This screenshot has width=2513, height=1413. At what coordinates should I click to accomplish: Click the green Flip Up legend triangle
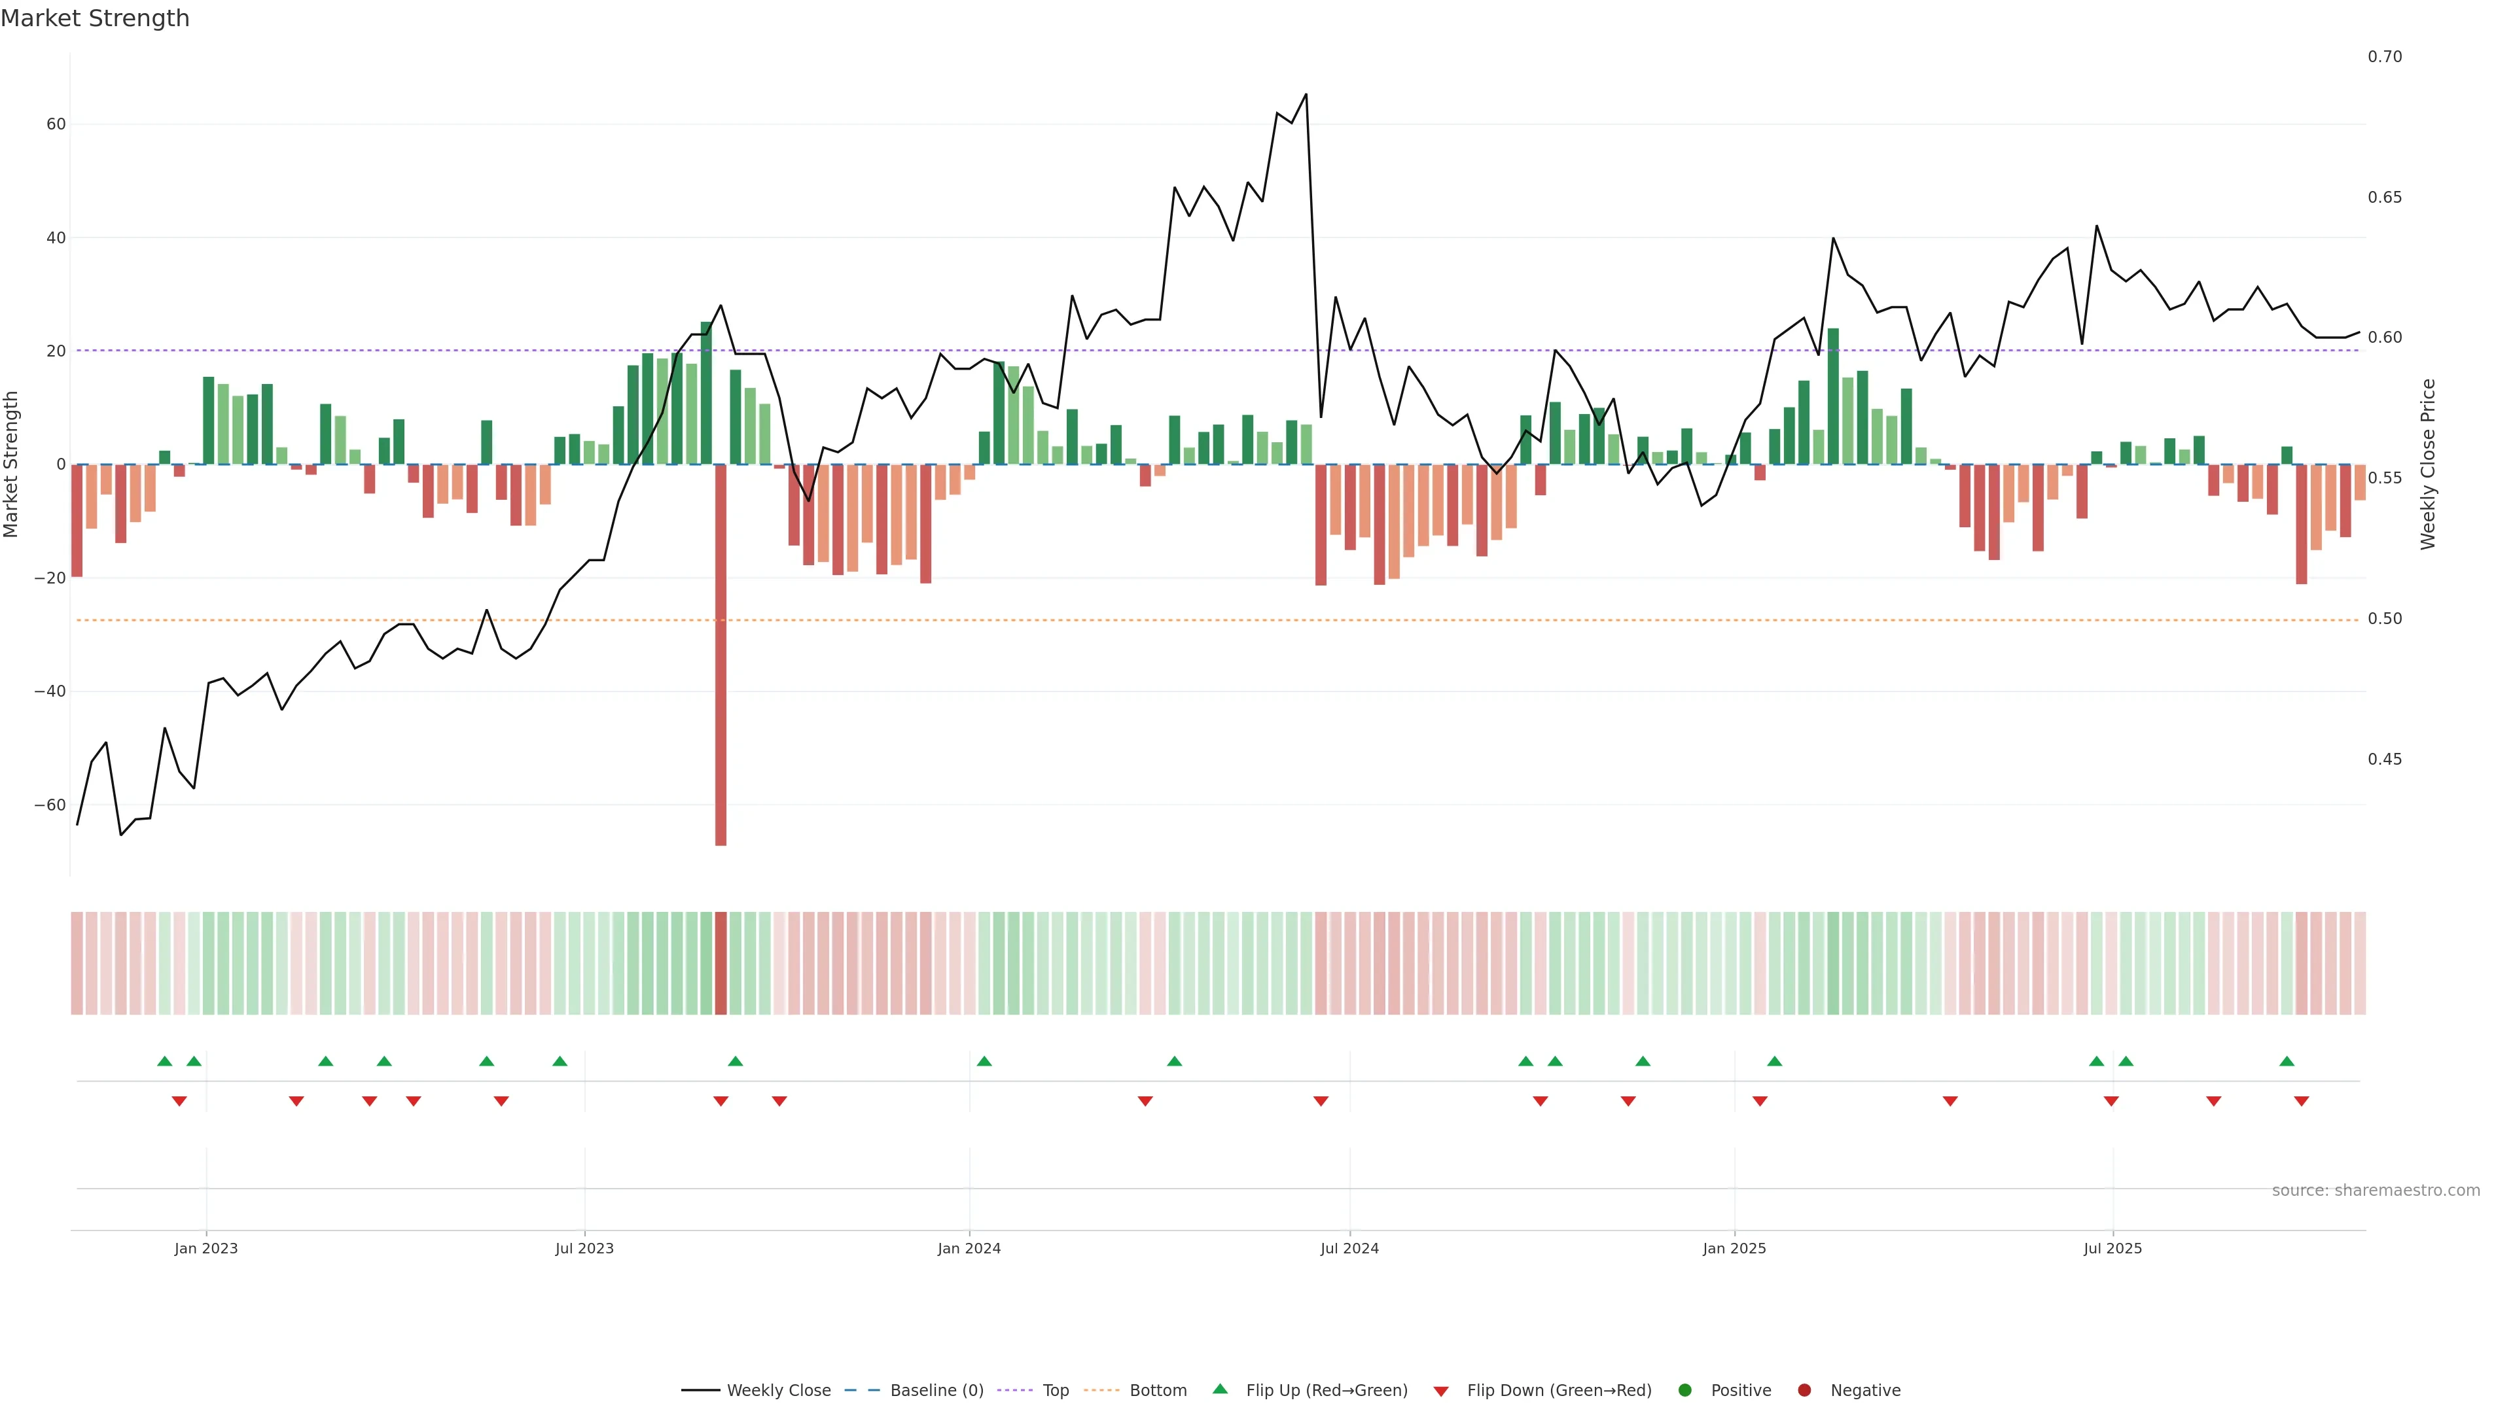[x=1219, y=1389]
